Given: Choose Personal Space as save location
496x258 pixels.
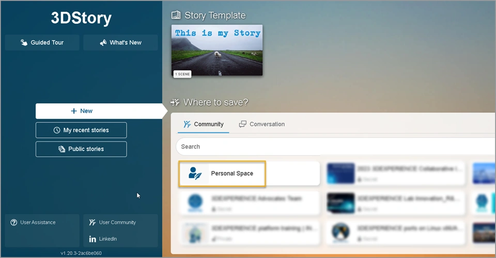Looking at the screenshot, I should [249, 174].
